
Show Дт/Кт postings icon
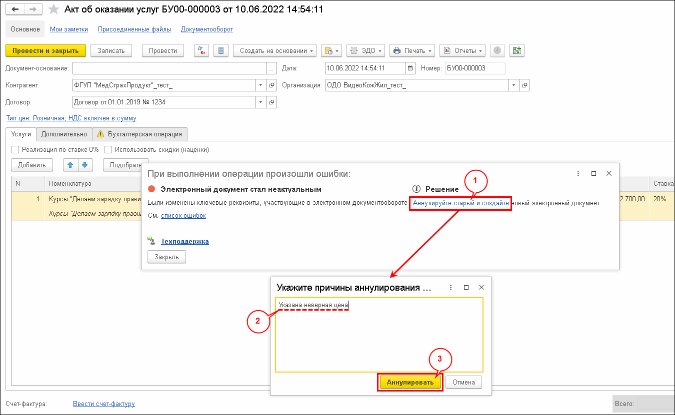point(201,50)
